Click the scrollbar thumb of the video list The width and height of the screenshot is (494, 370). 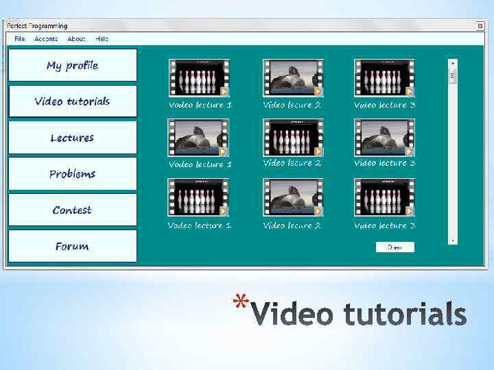click(453, 76)
